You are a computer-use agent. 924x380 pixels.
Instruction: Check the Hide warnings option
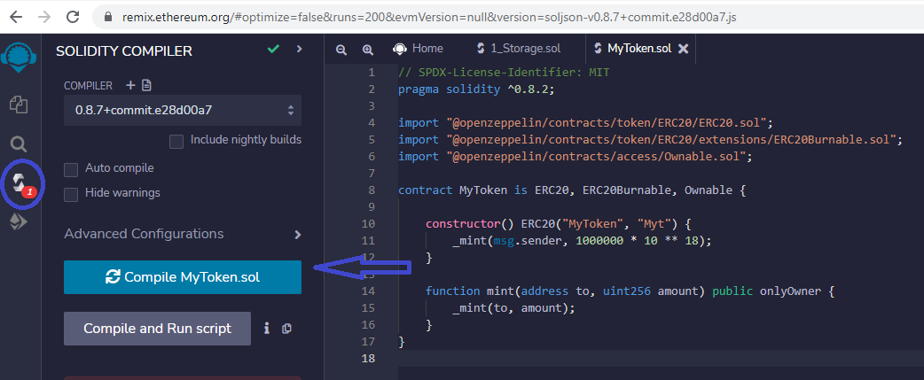point(72,193)
